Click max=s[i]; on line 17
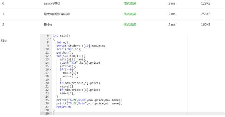 (x=70, y=73)
